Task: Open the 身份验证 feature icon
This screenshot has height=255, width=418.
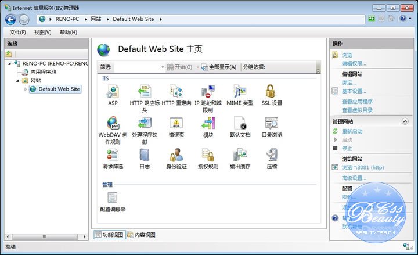Action: pos(176,155)
